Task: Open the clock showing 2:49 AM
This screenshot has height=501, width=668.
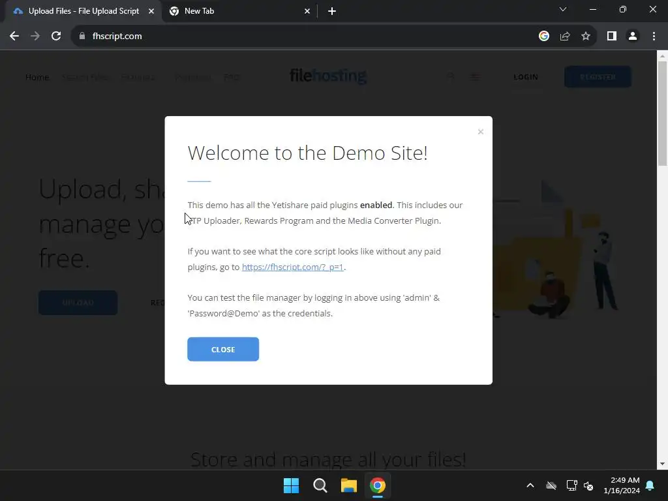Action: pyautogui.click(x=622, y=485)
